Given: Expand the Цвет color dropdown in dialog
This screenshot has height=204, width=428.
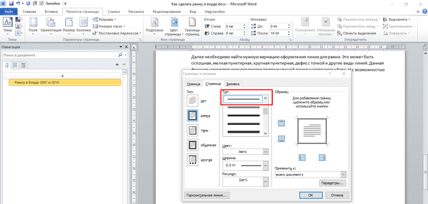Looking at the screenshot, I should coord(265,152).
